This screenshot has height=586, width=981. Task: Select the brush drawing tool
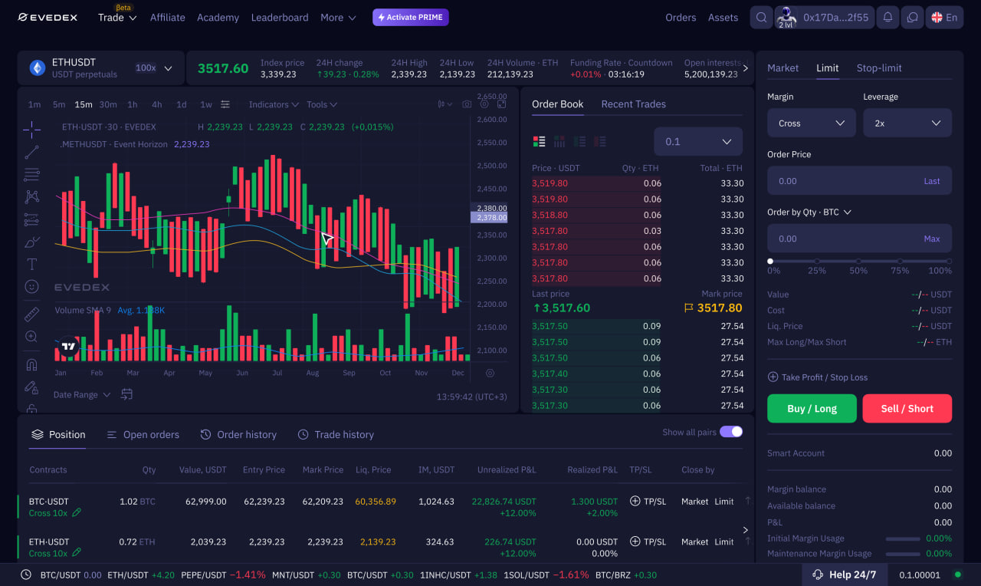coord(31,242)
